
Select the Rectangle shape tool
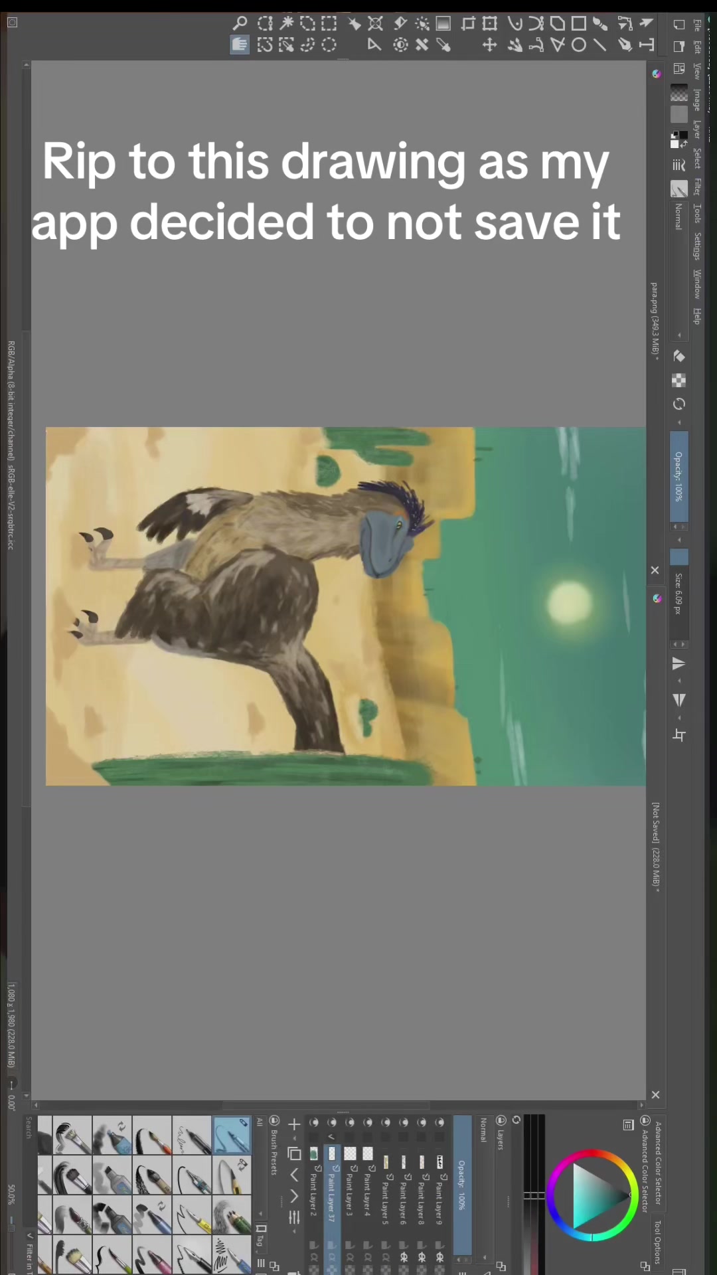click(579, 23)
